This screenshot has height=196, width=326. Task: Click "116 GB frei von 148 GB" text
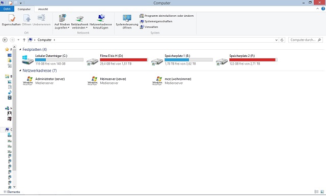click(x=50, y=64)
